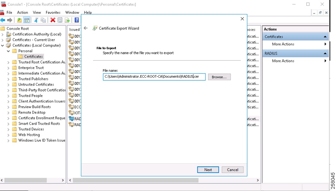
Task: Expand Enterprise Trust folder
Action: click(x=8, y=68)
